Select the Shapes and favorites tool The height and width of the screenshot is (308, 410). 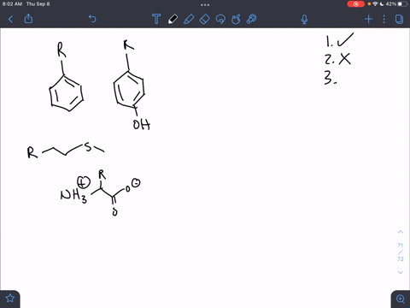pyautogui.click(x=236, y=19)
